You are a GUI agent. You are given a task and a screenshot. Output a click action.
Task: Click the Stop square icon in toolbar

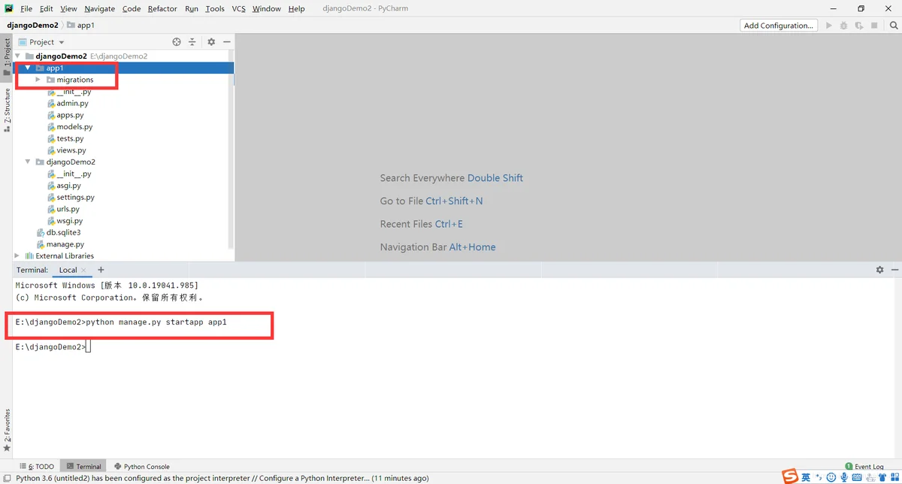(874, 26)
